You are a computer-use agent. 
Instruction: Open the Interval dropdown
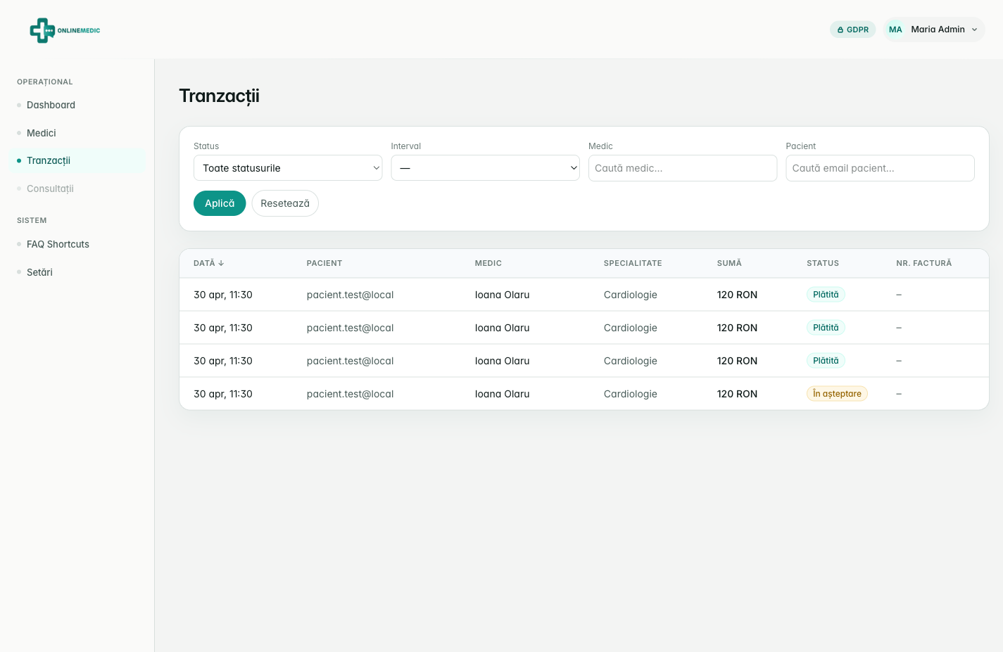coord(485,168)
